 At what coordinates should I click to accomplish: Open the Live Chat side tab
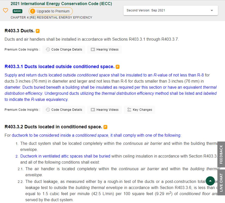pyautogui.click(x=221, y=182)
